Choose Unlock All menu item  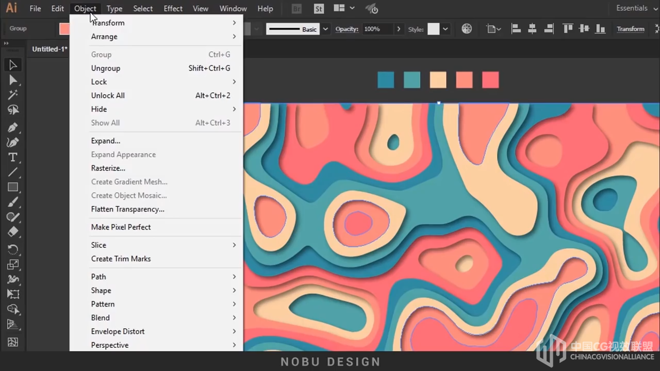coord(156,95)
